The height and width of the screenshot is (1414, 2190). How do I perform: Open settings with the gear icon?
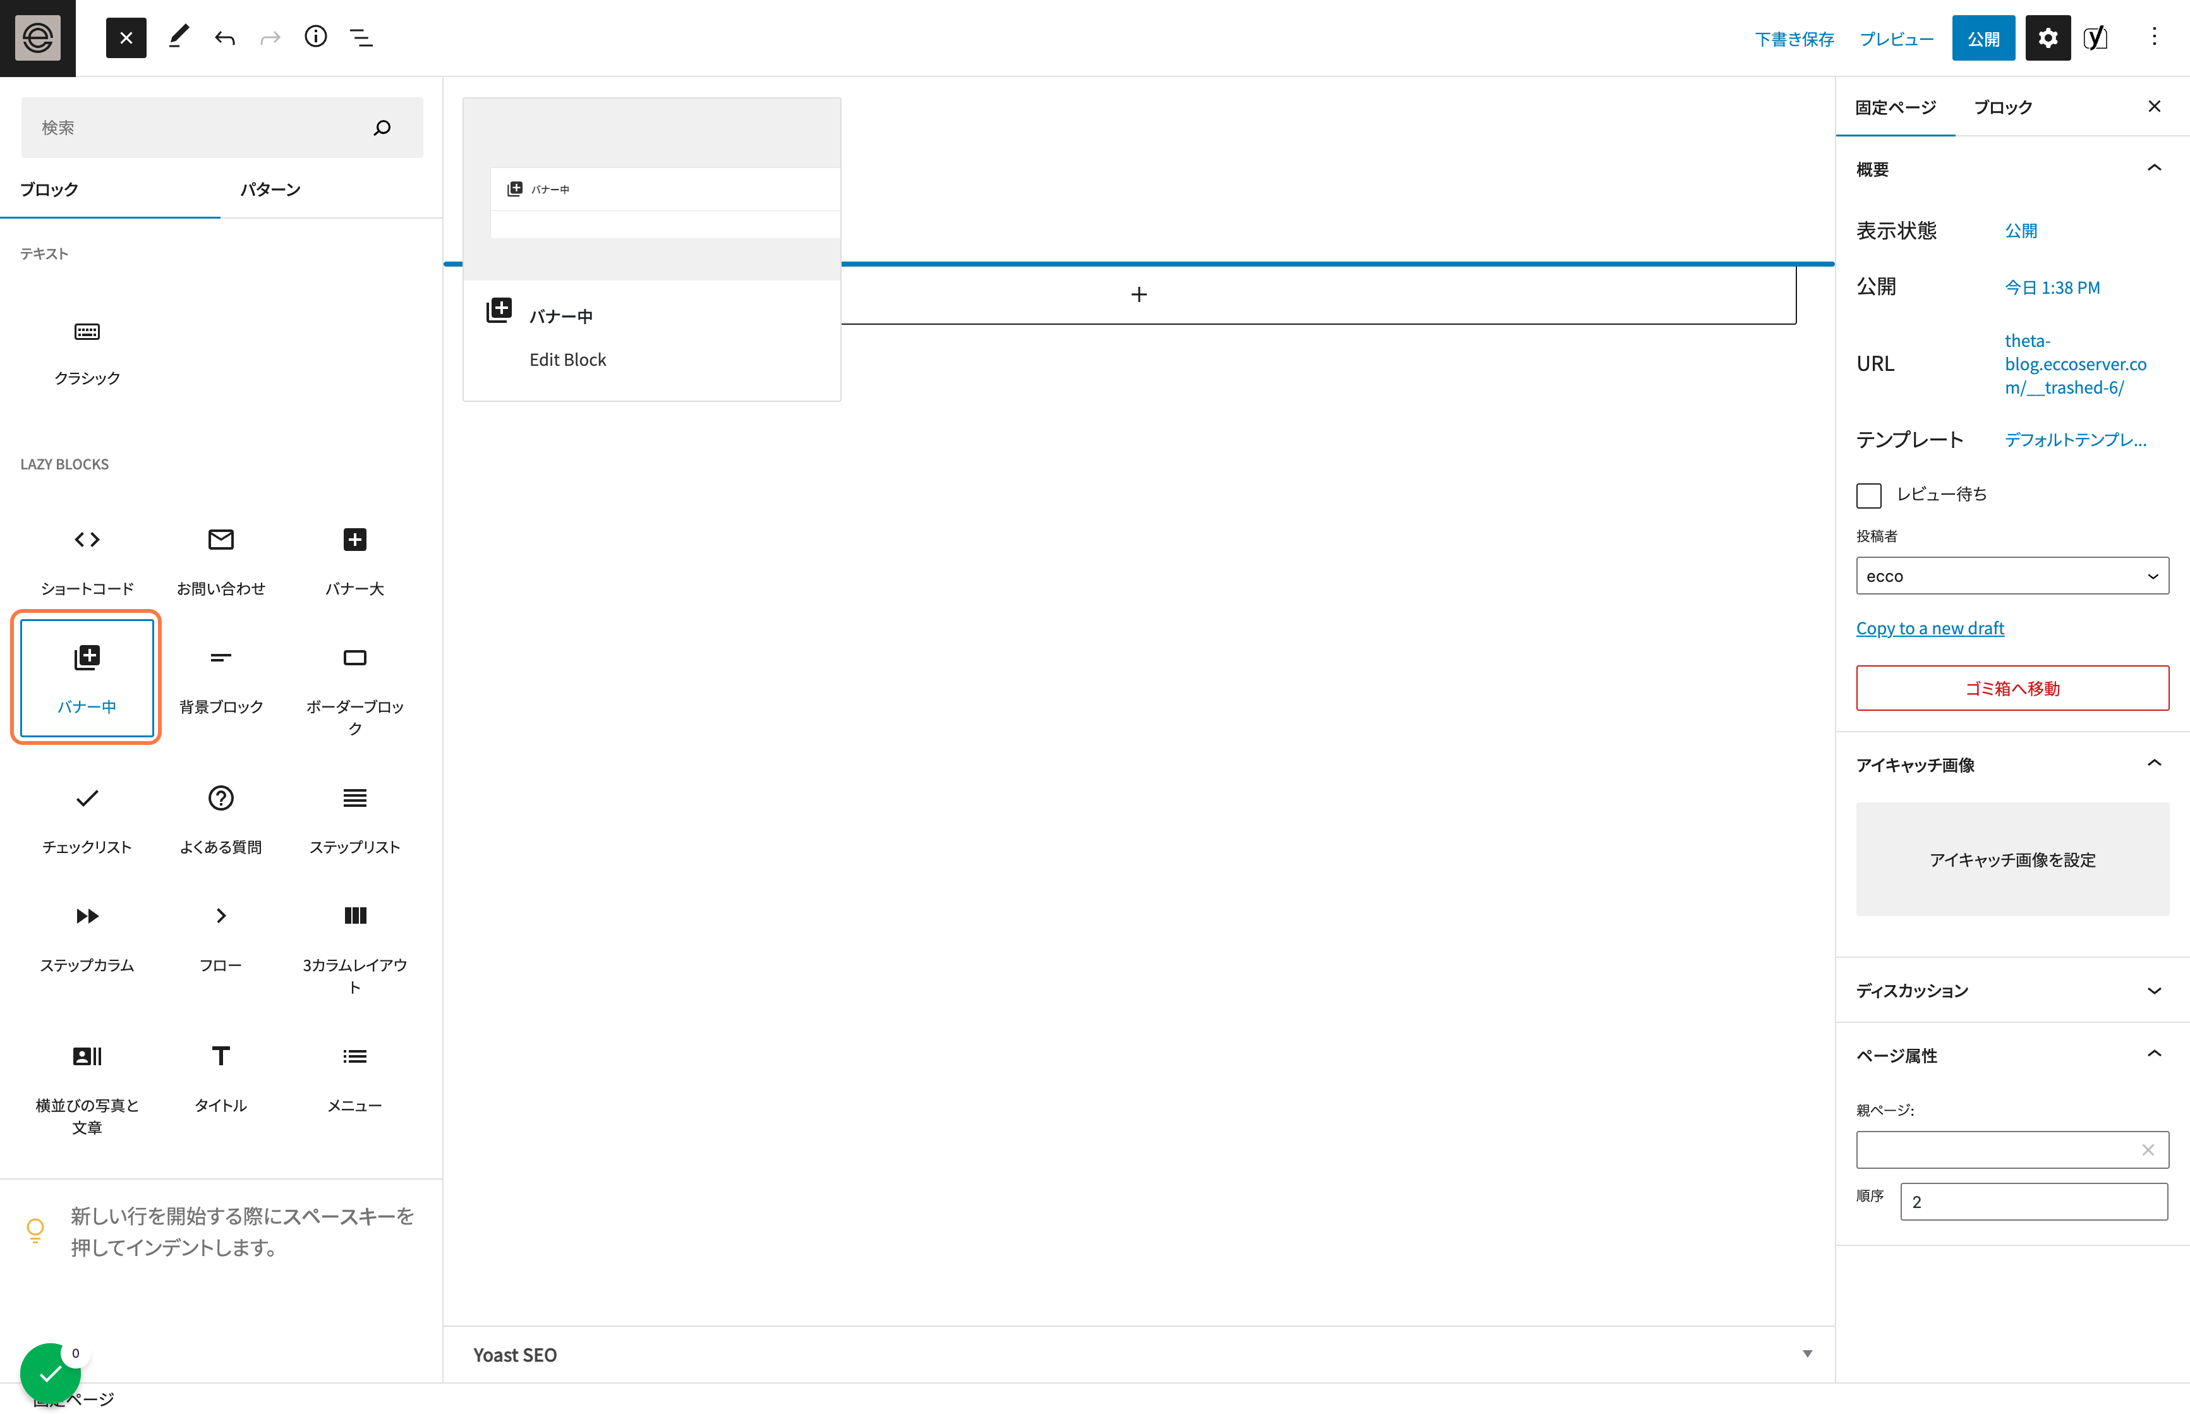[x=2047, y=38]
